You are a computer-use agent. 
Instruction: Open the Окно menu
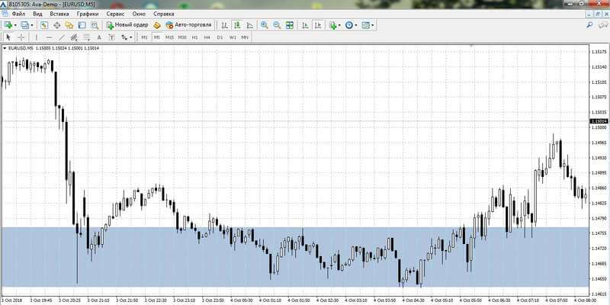(139, 14)
